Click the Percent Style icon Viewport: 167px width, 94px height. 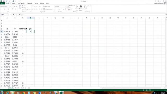(59, 9)
